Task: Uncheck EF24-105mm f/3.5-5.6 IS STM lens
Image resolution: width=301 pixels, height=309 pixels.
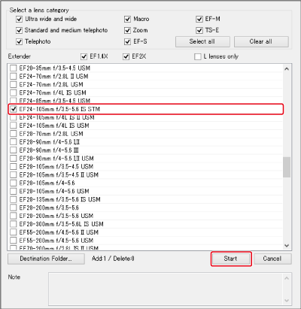Action: [x=14, y=109]
